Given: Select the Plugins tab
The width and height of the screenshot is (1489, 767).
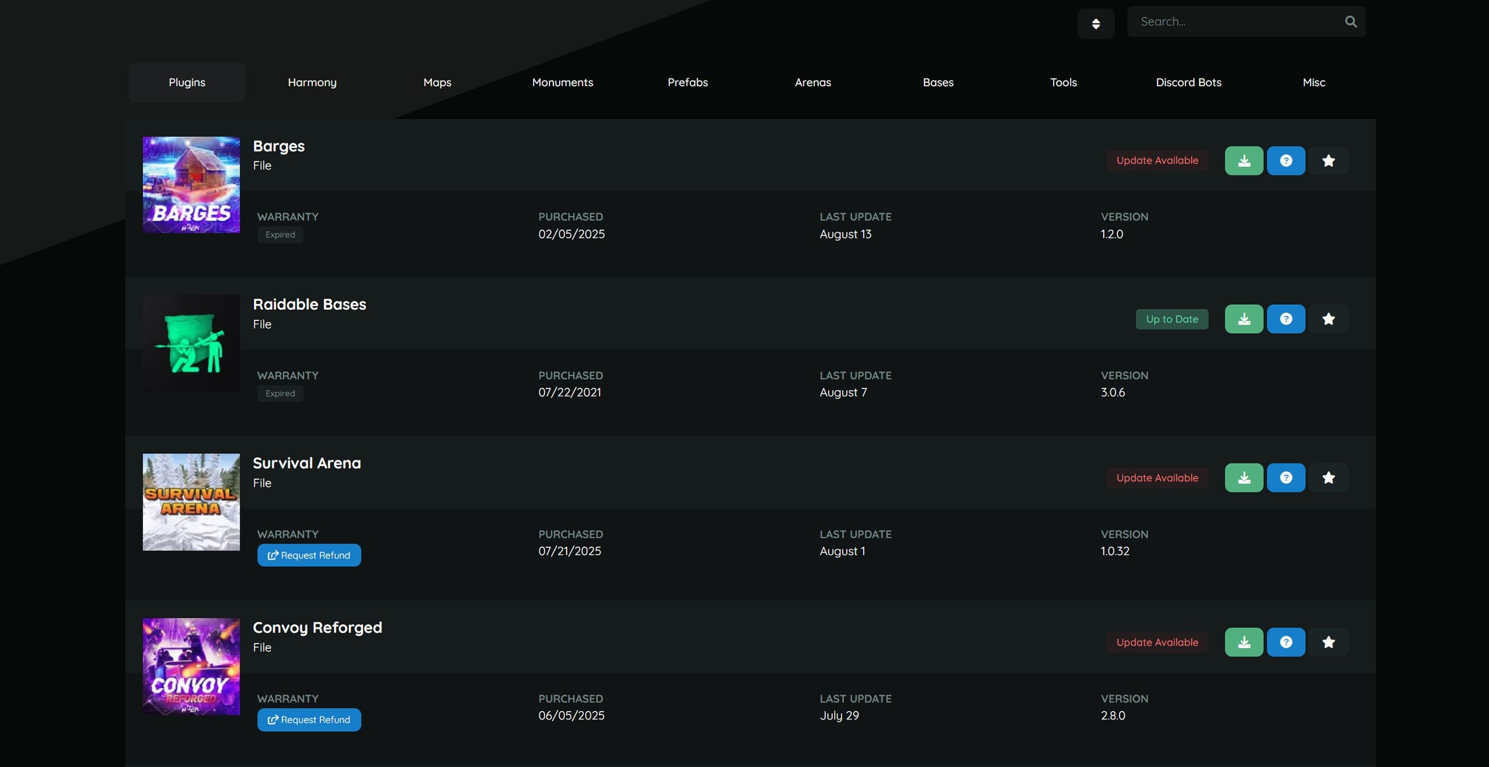Looking at the screenshot, I should [187, 83].
